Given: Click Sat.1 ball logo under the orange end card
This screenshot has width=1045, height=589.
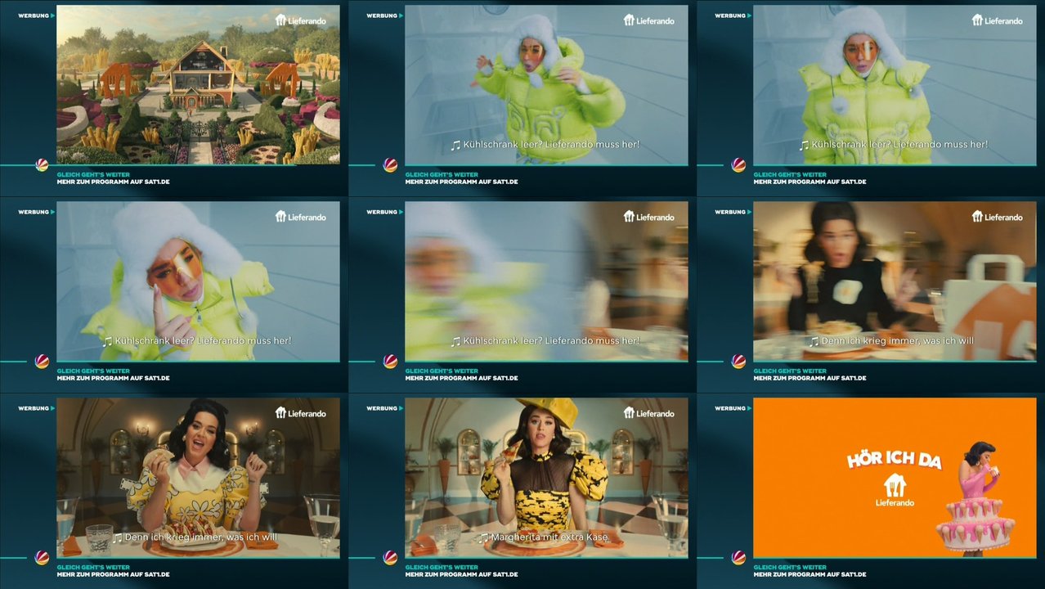Looking at the screenshot, I should 739,557.
